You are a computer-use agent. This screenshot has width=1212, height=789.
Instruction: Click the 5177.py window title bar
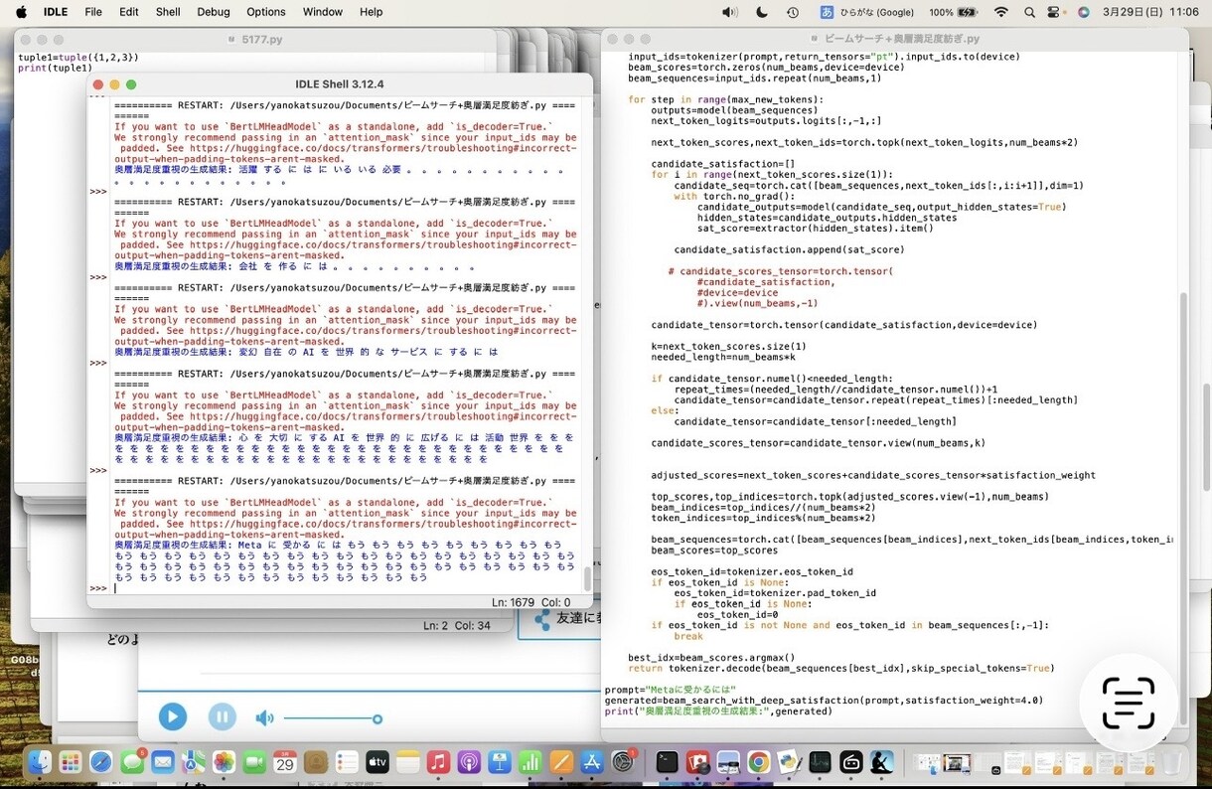(260, 39)
